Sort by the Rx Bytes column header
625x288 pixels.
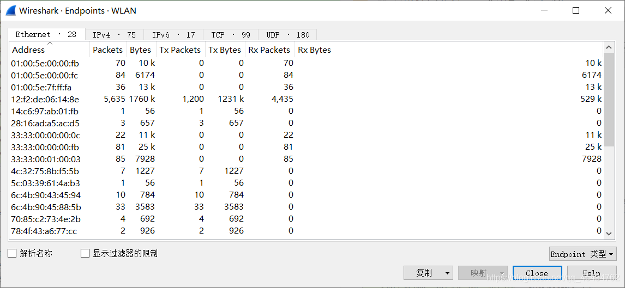(x=449, y=50)
